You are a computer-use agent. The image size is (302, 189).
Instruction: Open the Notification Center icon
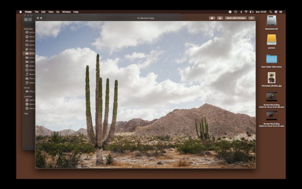(281, 12)
